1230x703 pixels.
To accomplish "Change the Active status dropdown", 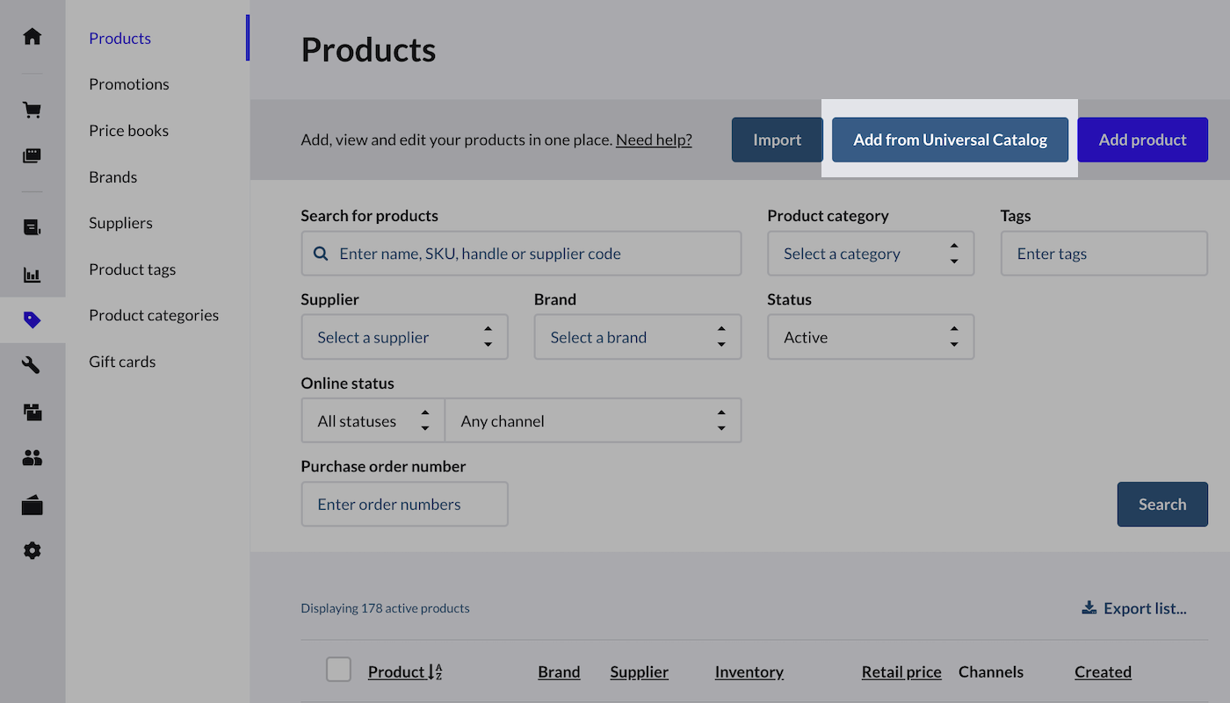I will pyautogui.click(x=870, y=338).
